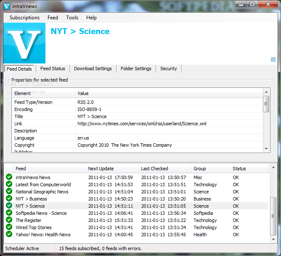Select the National Geographic News feed

[136, 192]
